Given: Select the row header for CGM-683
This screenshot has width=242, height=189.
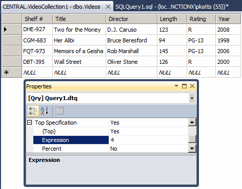Looking at the screenshot, I should pos(11,40).
